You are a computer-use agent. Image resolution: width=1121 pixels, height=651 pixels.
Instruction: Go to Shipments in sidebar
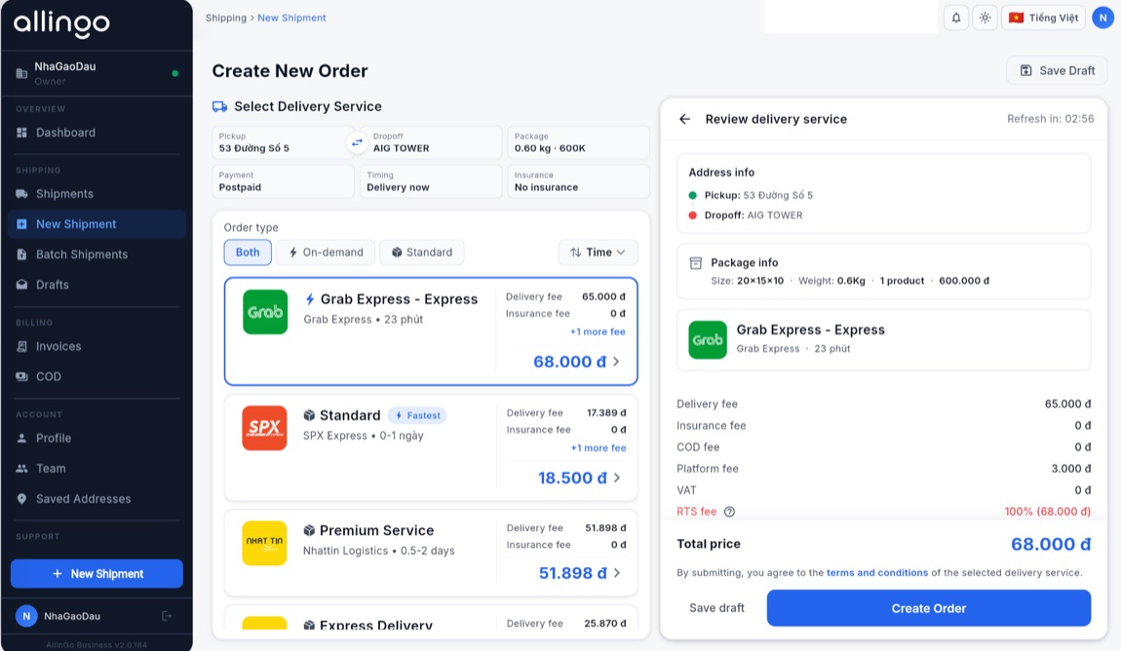click(x=97, y=194)
